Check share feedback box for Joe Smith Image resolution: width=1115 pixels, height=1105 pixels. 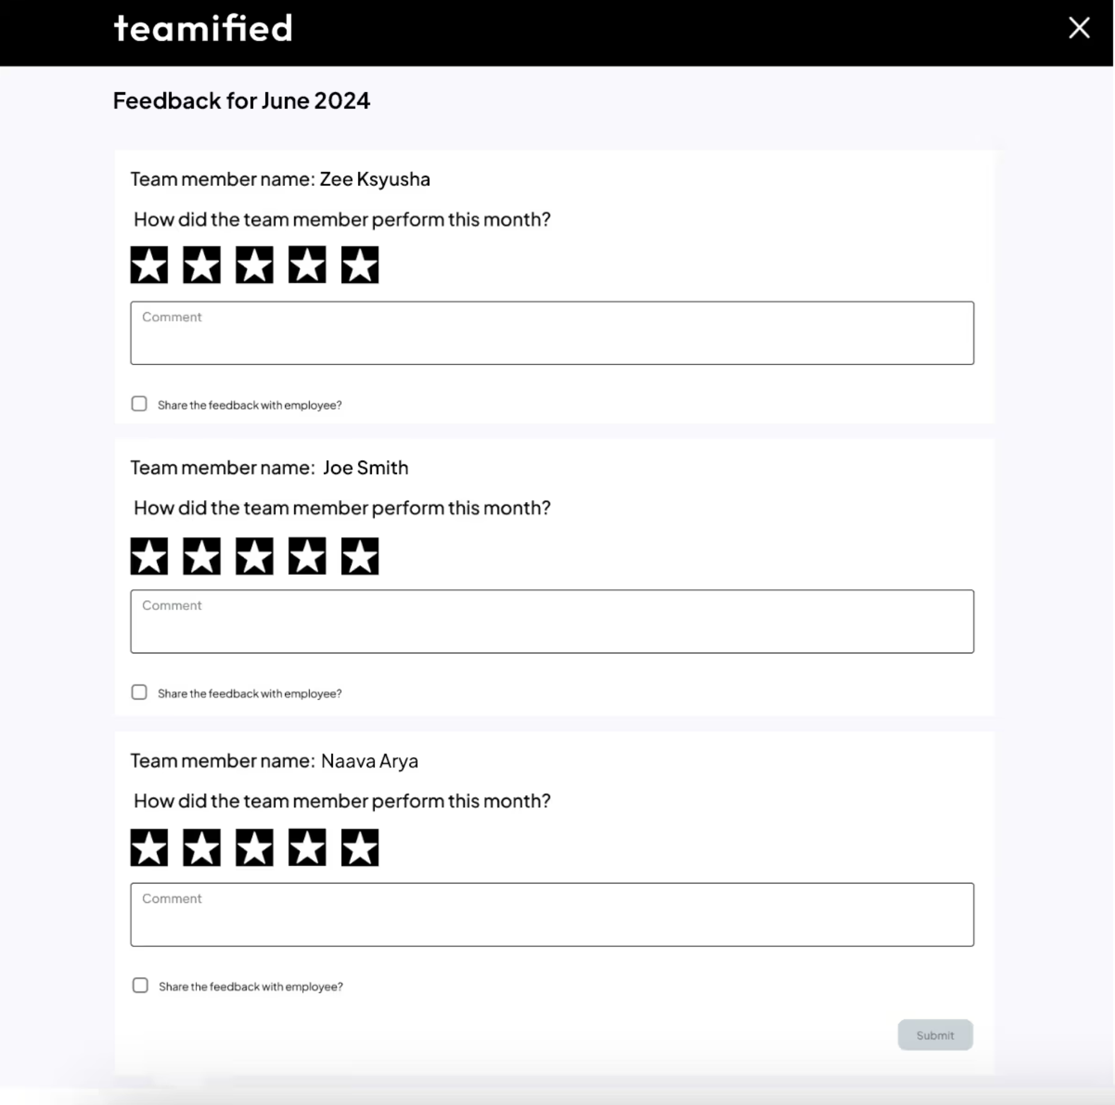[x=139, y=692]
